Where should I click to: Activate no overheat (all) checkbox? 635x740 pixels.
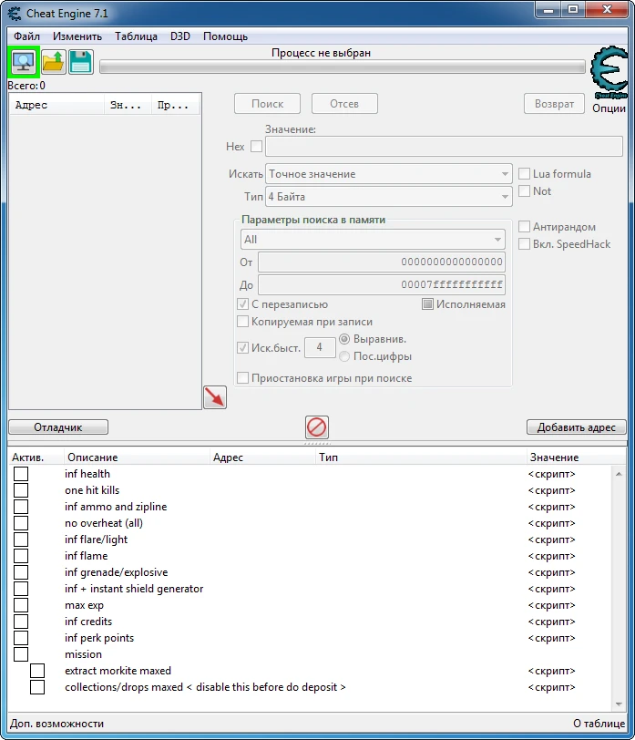(21, 523)
